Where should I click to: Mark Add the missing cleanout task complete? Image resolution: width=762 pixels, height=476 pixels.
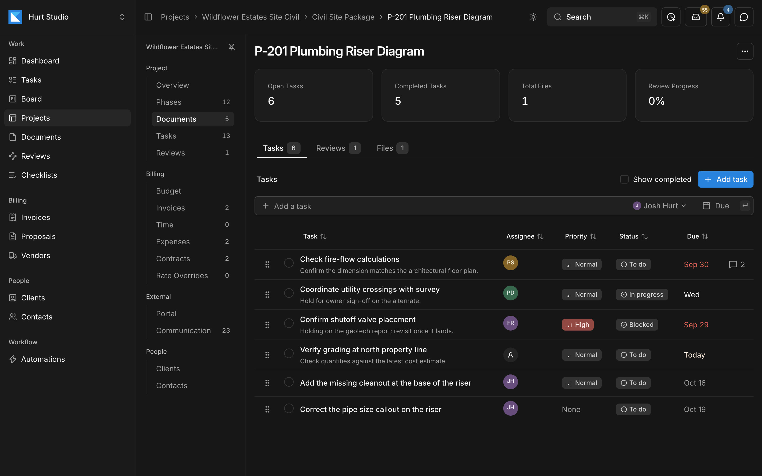289,382
